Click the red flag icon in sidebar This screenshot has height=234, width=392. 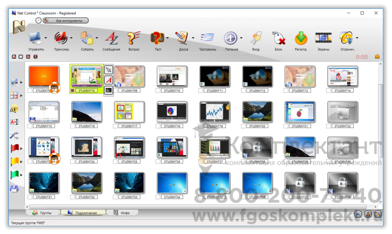(x=14, y=149)
